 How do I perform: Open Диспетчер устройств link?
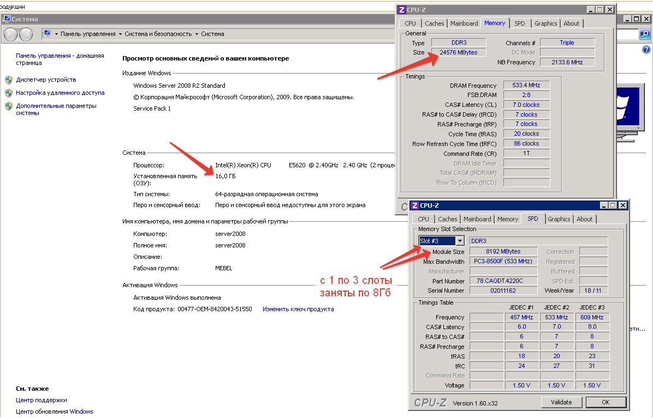click(x=46, y=80)
